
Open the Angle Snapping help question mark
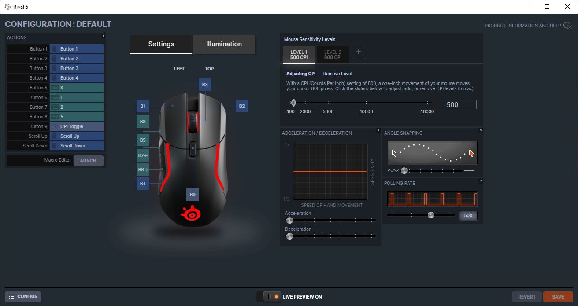click(480, 131)
